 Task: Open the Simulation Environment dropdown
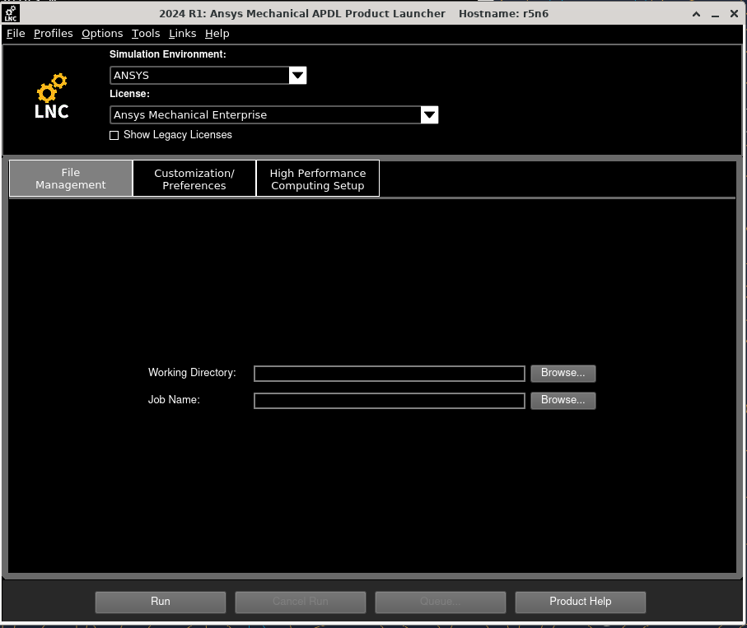[297, 76]
